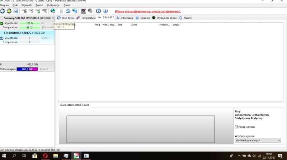Click the Naj... column header

coord(113,24)
